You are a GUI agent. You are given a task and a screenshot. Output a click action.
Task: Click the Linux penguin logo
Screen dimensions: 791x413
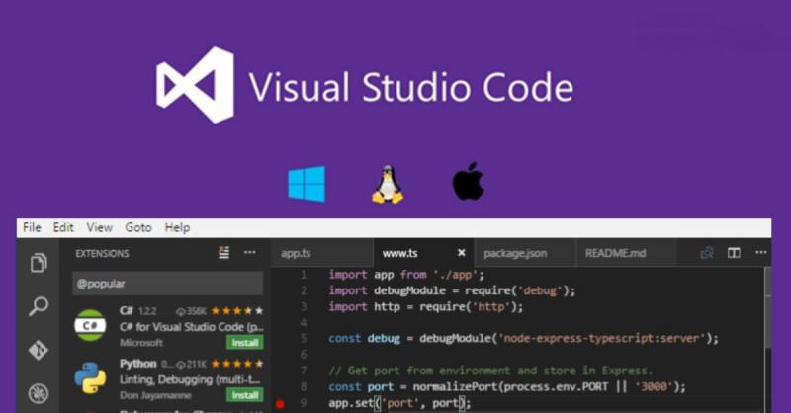coord(388,184)
